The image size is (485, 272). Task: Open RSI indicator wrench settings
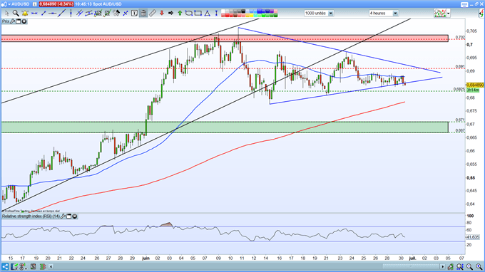(x=63, y=216)
